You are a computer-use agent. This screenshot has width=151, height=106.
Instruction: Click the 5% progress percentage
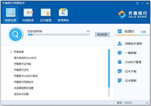click(x=88, y=31)
